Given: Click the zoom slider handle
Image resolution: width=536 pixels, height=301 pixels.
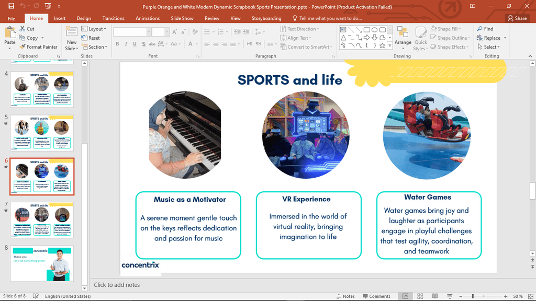Looking at the screenshot, I should click(x=473, y=296).
